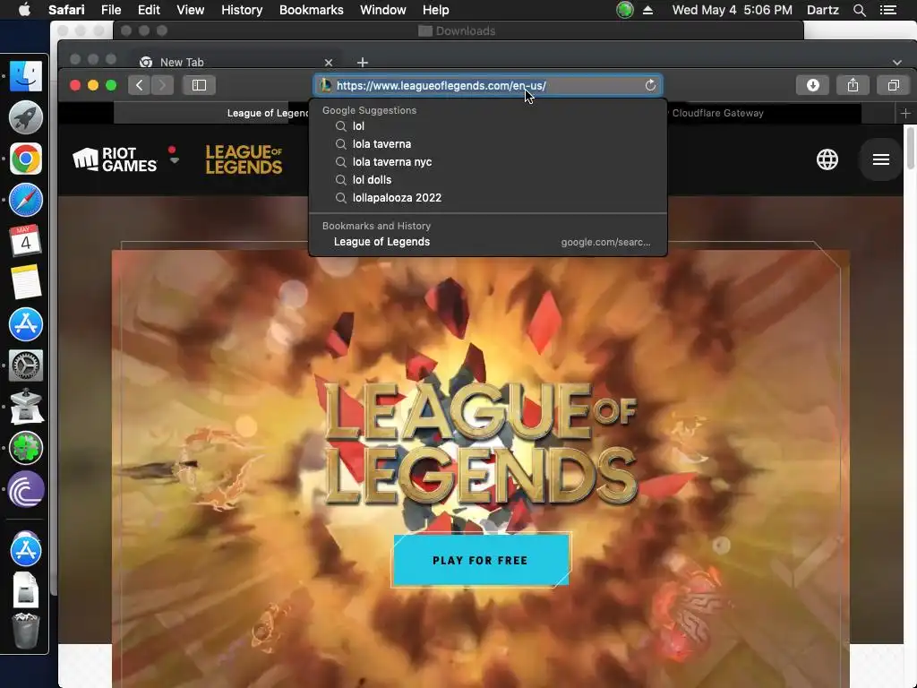
Task: Open the View menu
Action: 190,10
